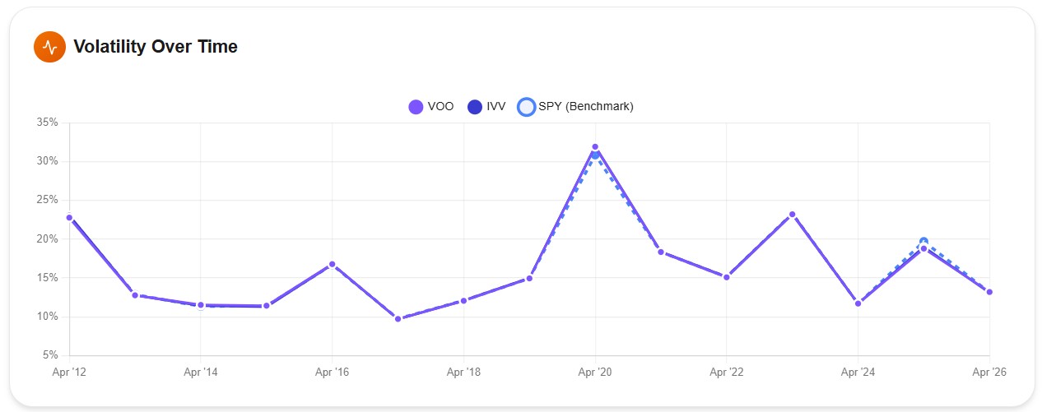This screenshot has width=1042, height=412.
Task: Click the 35% y-axis label
Action: [x=48, y=123]
